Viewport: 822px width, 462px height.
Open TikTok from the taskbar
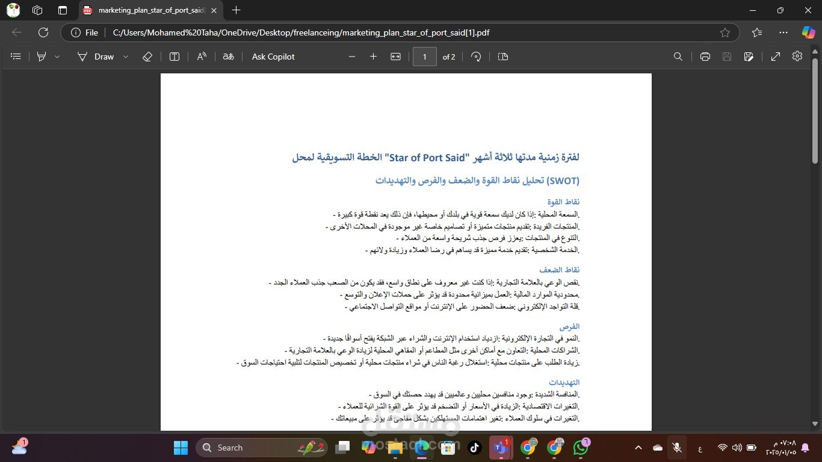click(474, 448)
